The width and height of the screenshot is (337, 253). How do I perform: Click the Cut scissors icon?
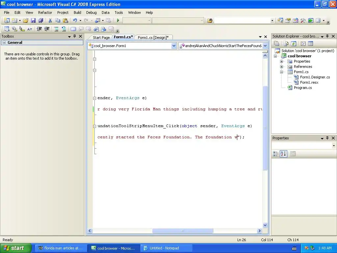[50, 20]
